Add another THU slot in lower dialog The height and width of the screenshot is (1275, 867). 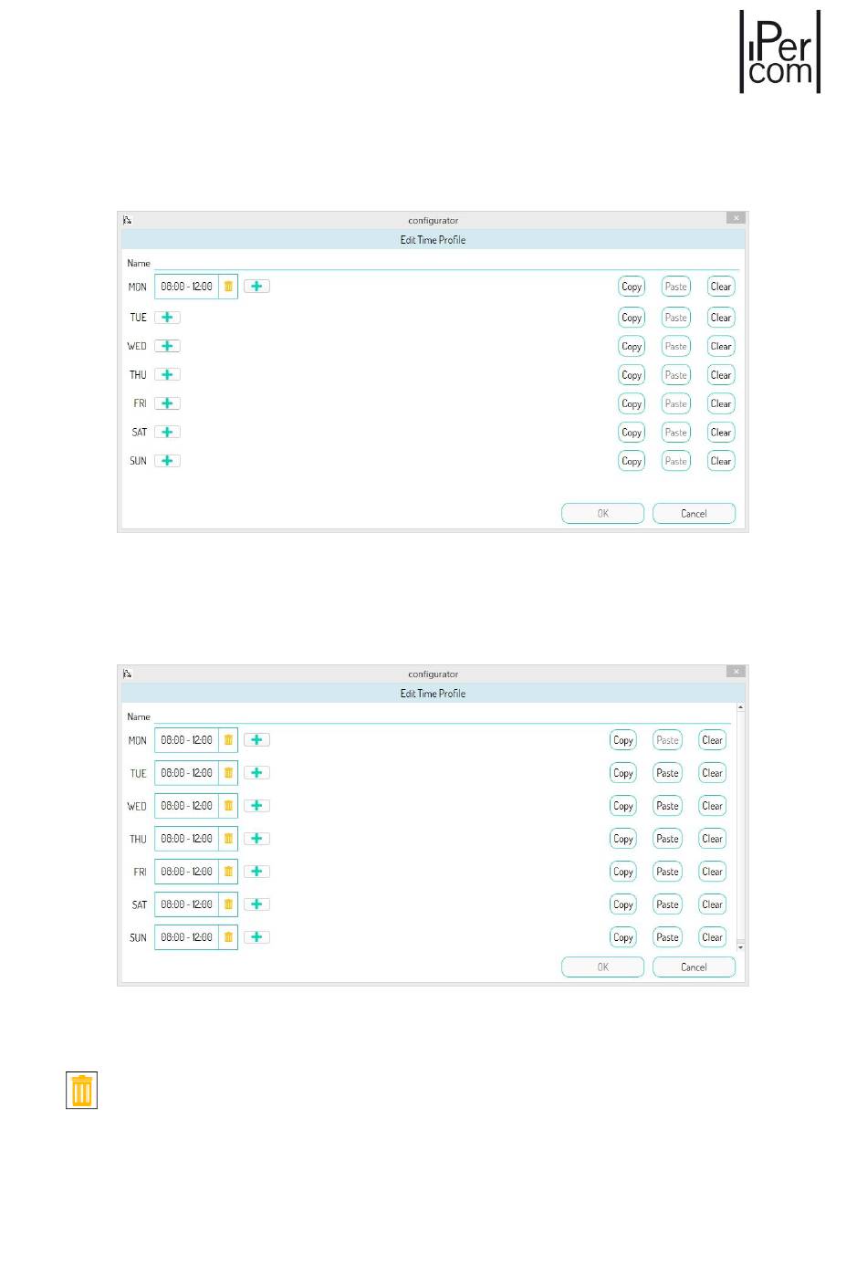click(x=256, y=839)
